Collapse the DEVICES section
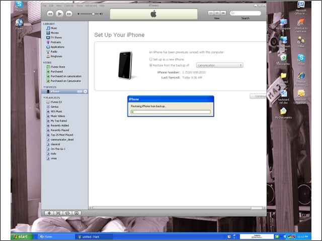The image size is (322, 241). click(44, 87)
